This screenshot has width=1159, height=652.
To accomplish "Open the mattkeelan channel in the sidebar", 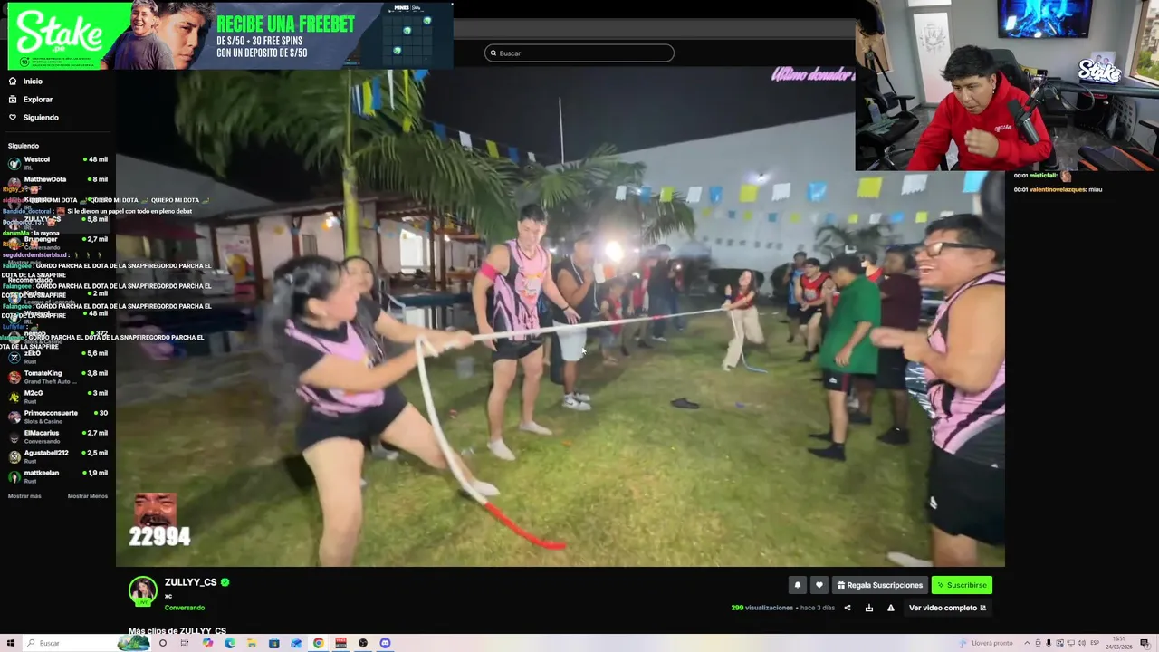I will tap(58, 476).
